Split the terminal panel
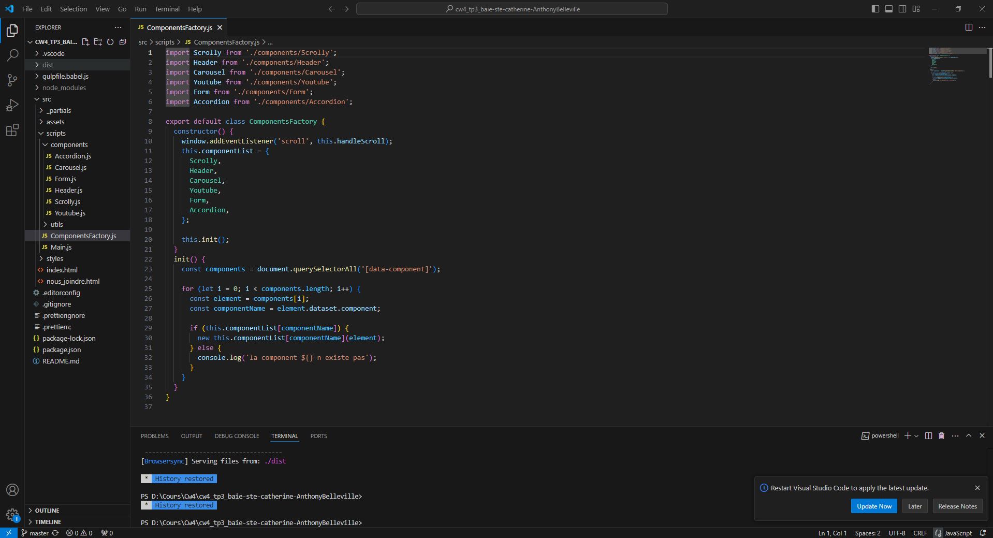This screenshot has height=538, width=993. [x=928, y=436]
